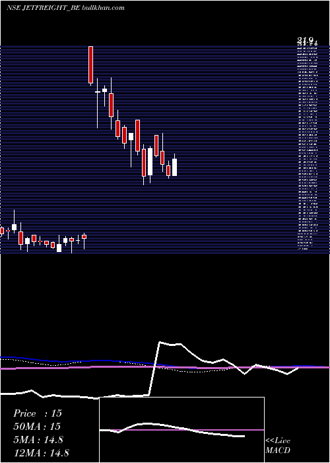Click the MACD inset chart panel

(181, 430)
